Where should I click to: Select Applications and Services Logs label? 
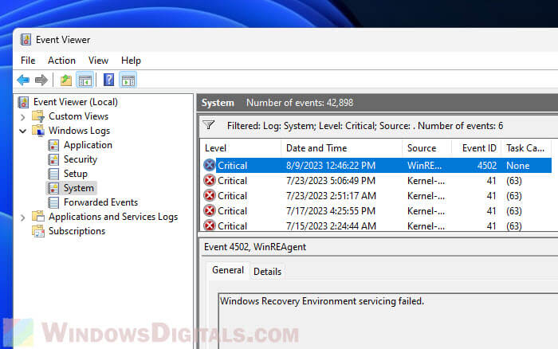[x=113, y=217]
